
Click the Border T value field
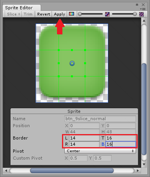(121, 138)
